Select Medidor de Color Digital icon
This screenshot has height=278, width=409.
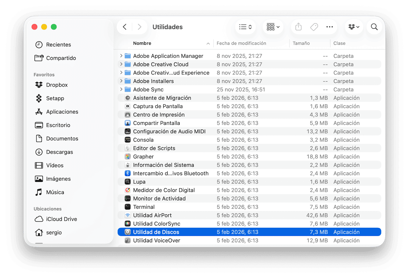tap(128, 190)
